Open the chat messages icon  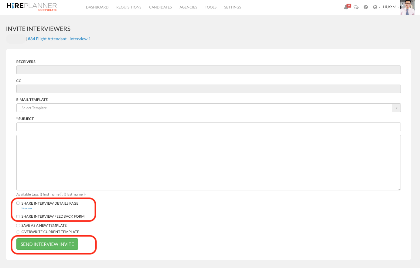tap(356, 7)
